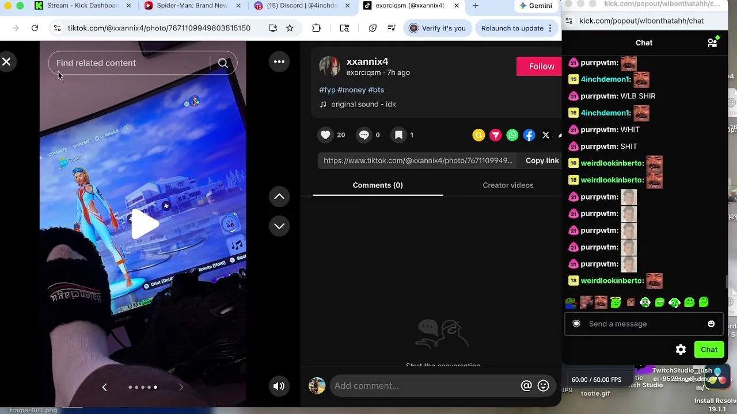Viewport: 737px width, 414px height.
Task: Go to the next post with down arrow
Action: (x=279, y=226)
